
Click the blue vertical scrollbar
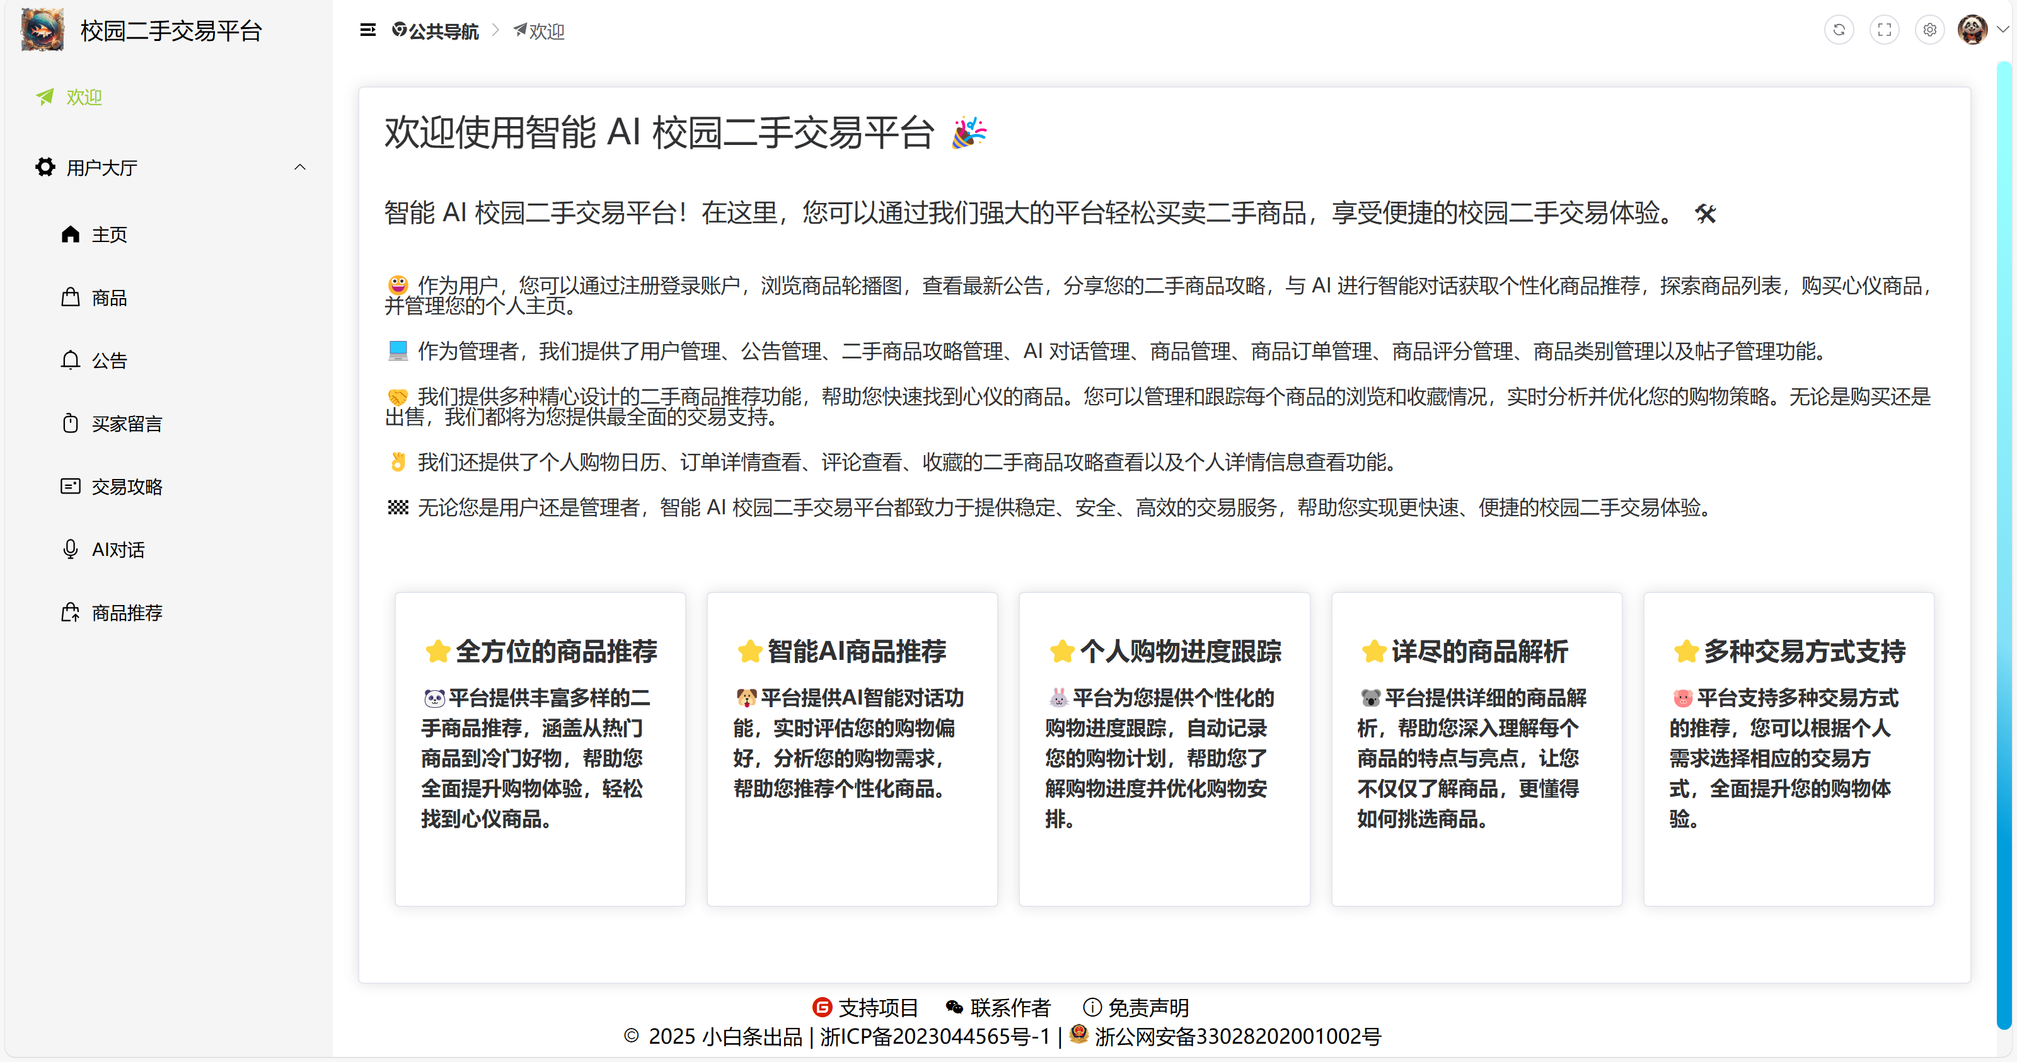click(x=2003, y=548)
